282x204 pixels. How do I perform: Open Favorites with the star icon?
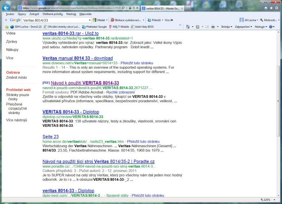pyautogui.click(x=271, y=8)
